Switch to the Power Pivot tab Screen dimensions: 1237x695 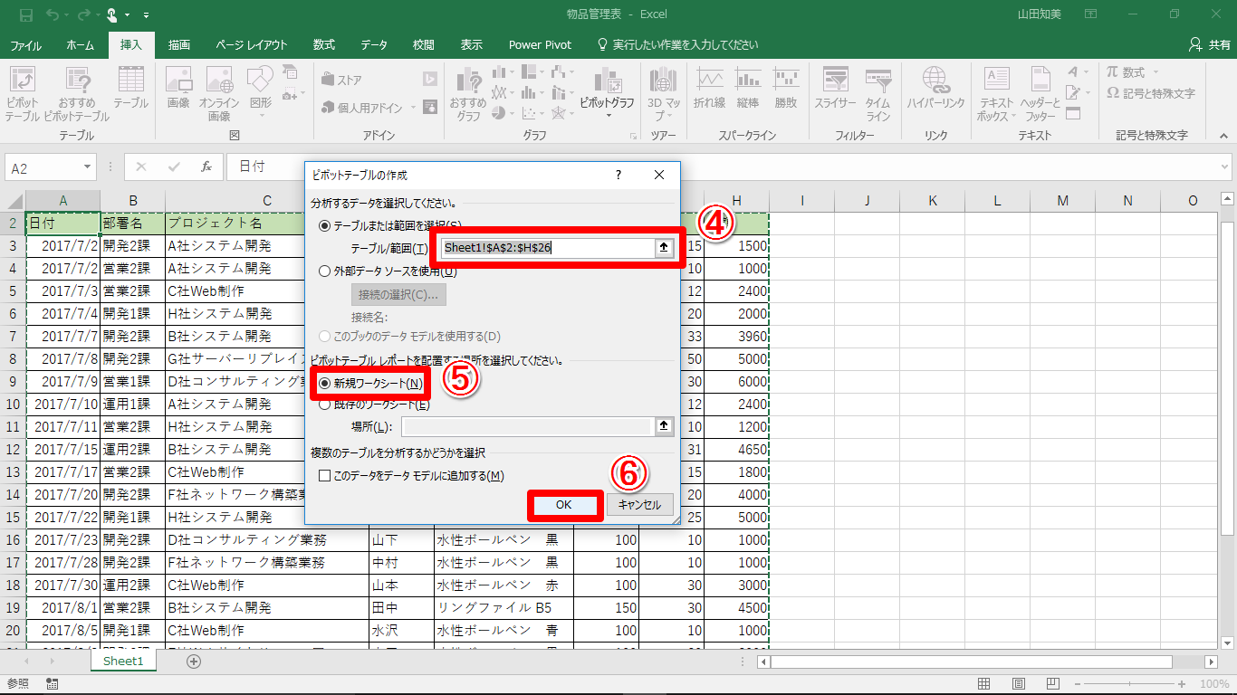pos(540,45)
